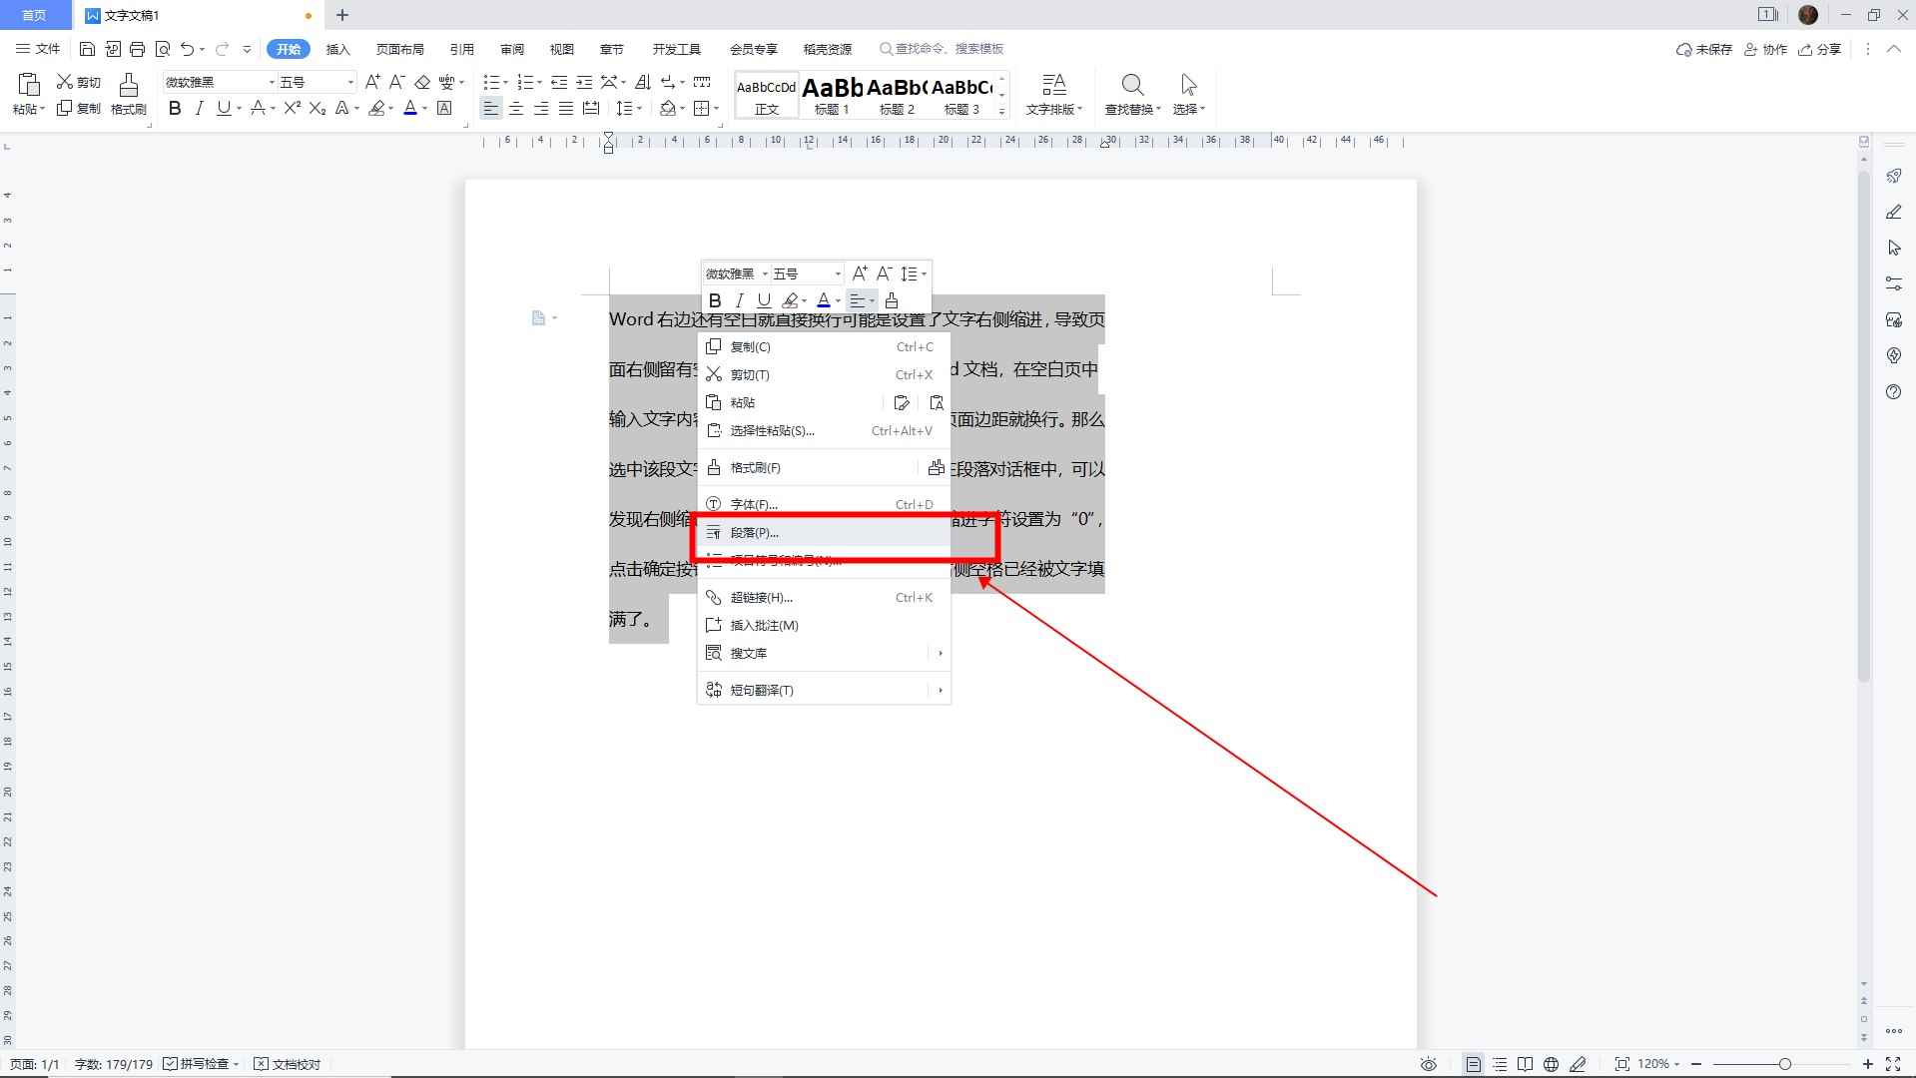Click the full-screen icon in status bar

1895,1063
